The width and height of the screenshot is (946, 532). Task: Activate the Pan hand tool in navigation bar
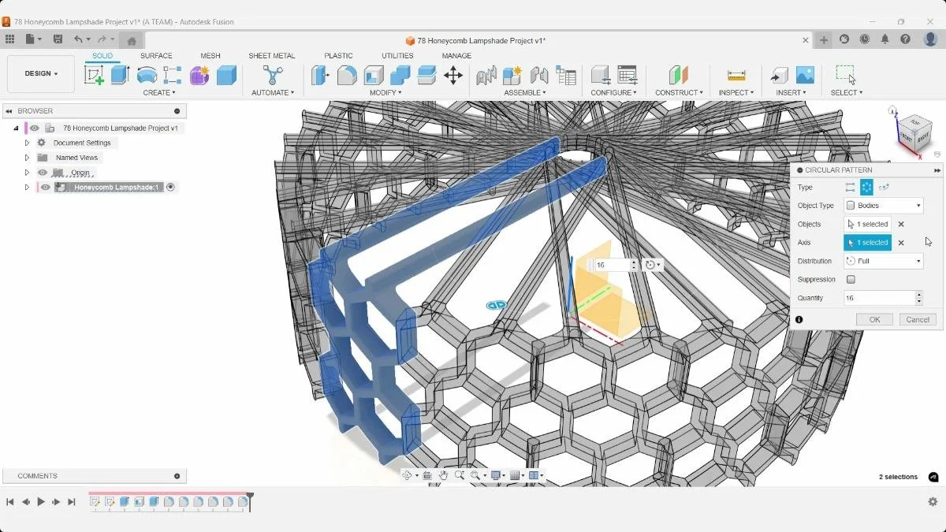coord(444,475)
